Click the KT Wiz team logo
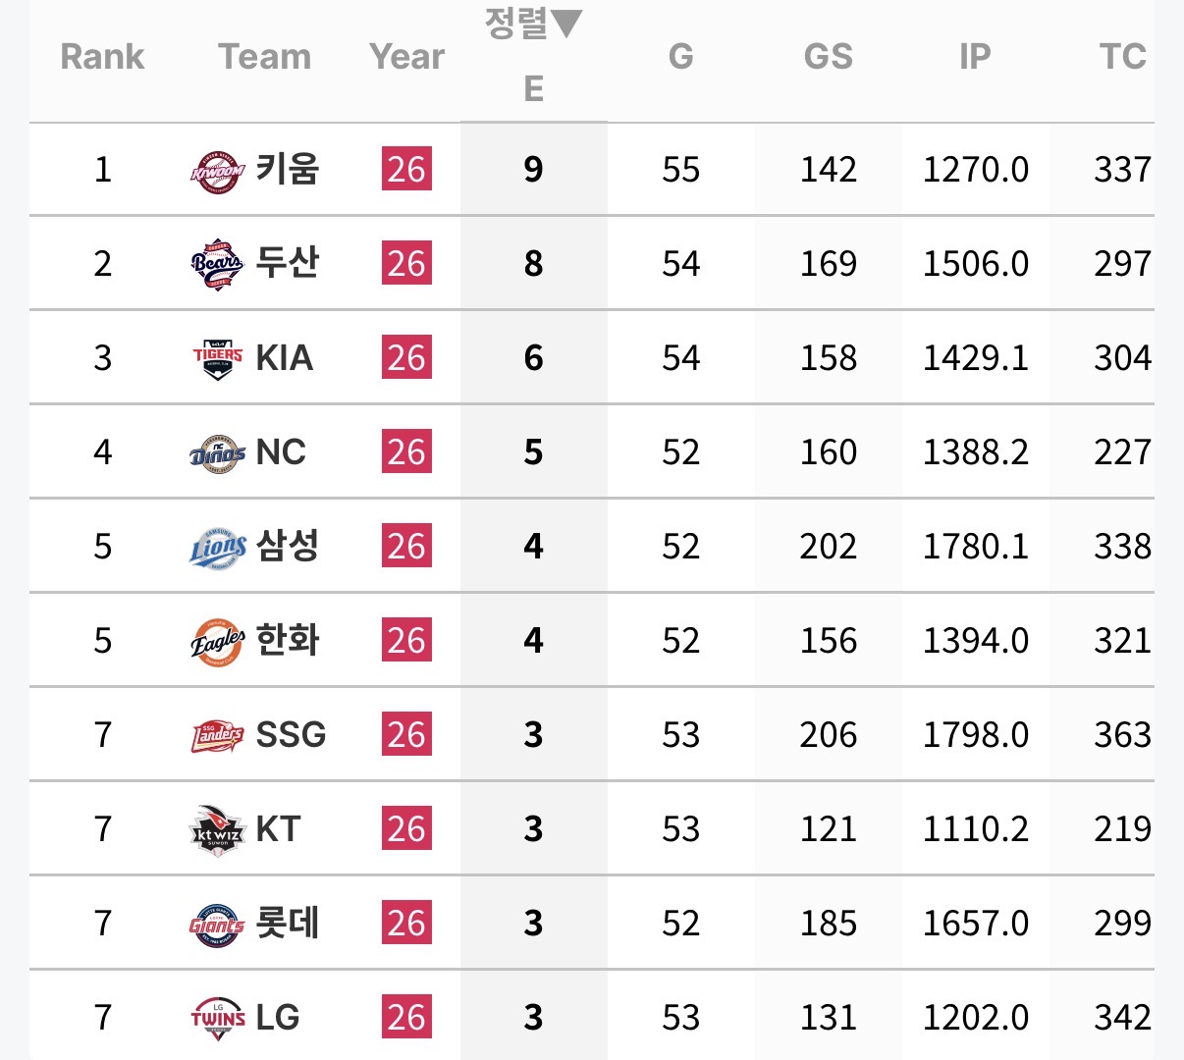The image size is (1184, 1060). point(217,829)
